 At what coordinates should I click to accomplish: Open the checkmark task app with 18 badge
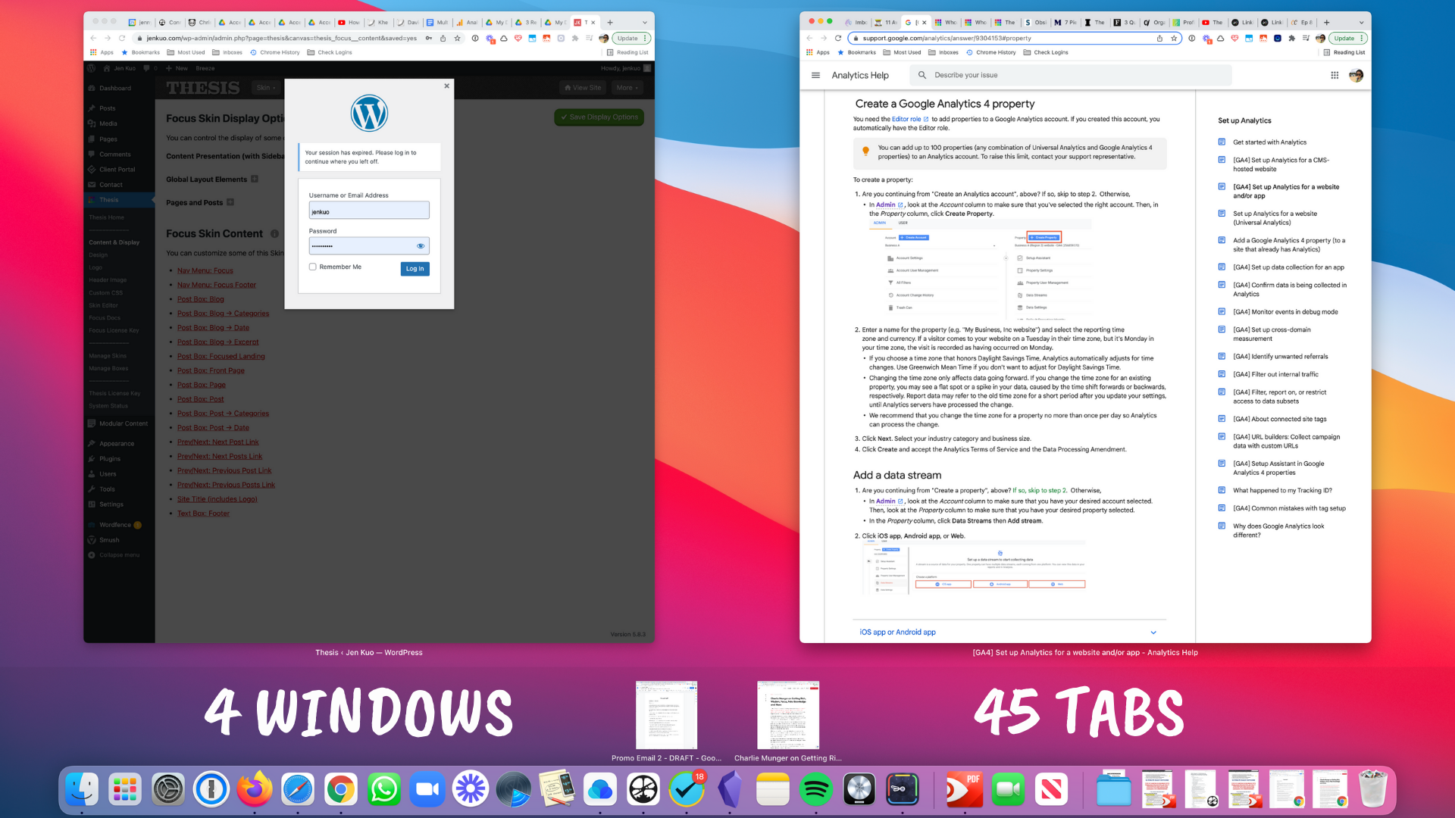tap(687, 790)
